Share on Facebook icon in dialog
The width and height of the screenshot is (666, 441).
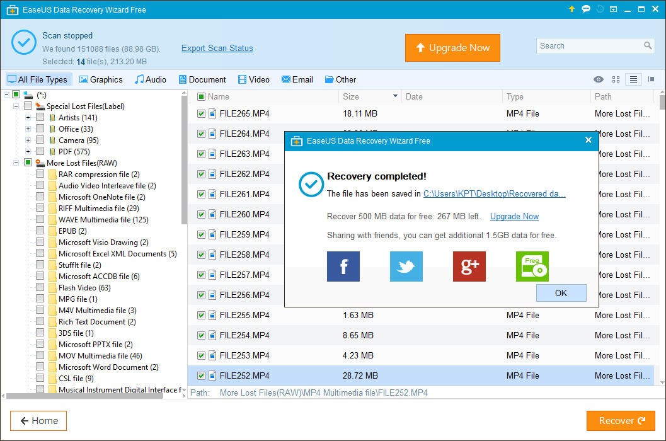point(343,266)
